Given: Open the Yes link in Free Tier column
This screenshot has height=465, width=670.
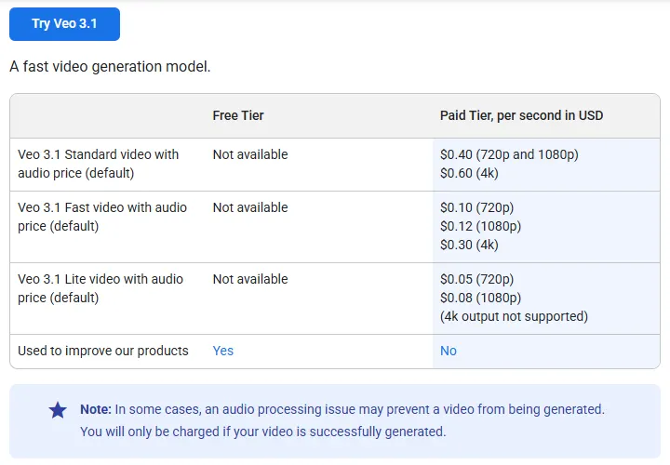Looking at the screenshot, I should [223, 351].
